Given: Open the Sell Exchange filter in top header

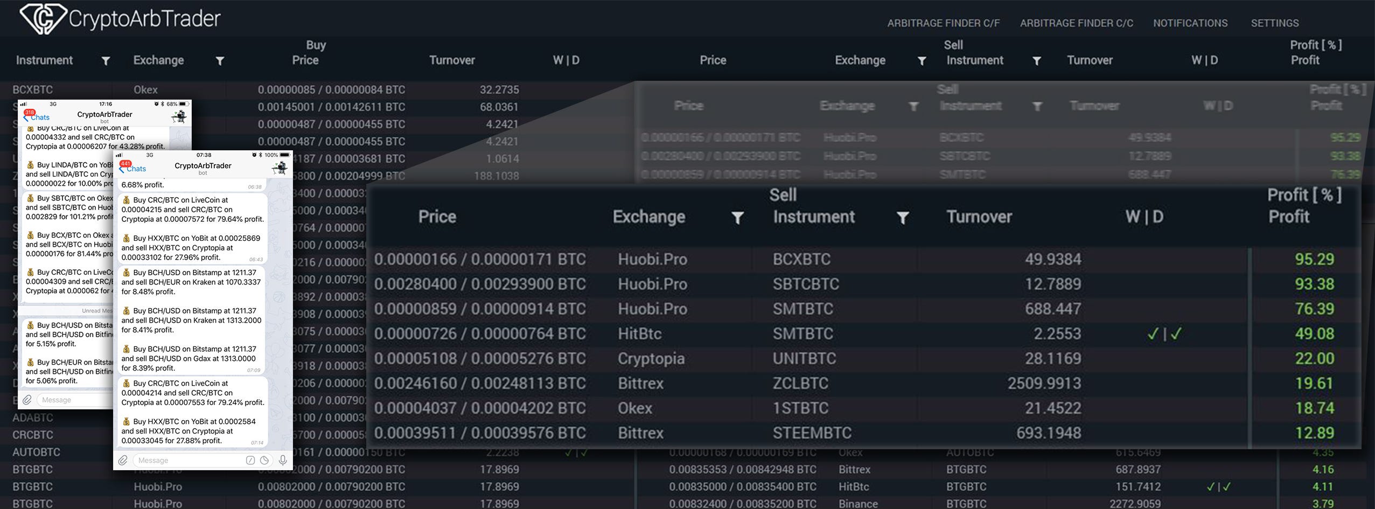Looking at the screenshot, I should click(x=922, y=61).
